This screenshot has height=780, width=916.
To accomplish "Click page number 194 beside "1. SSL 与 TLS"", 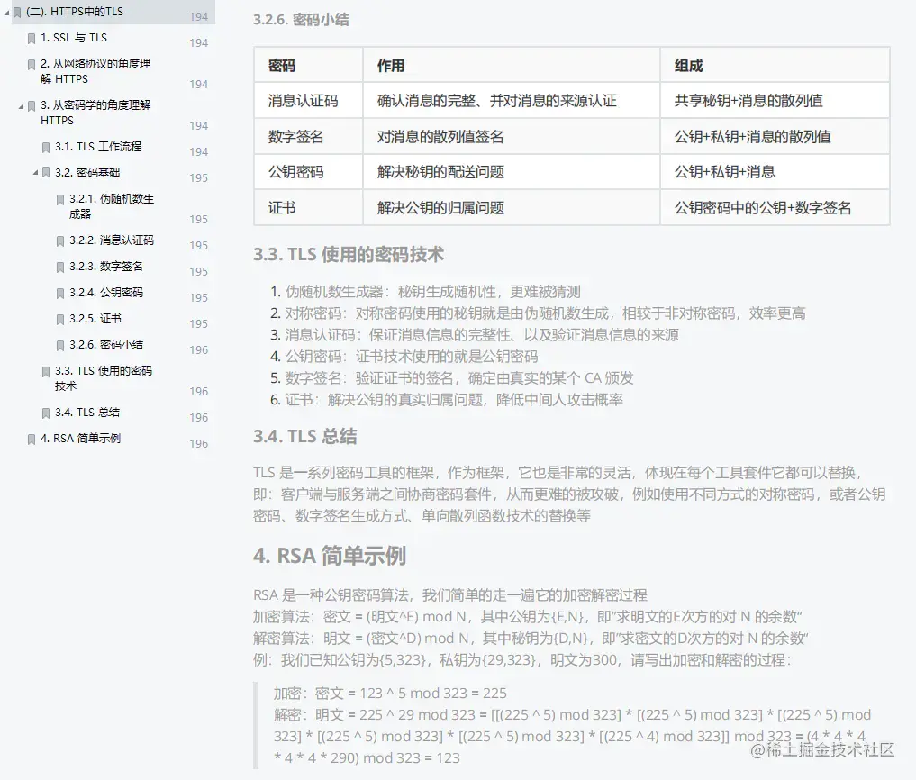I will click(x=198, y=41).
